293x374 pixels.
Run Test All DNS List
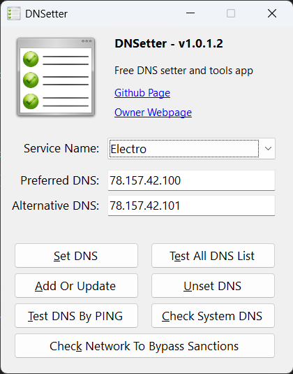click(213, 256)
